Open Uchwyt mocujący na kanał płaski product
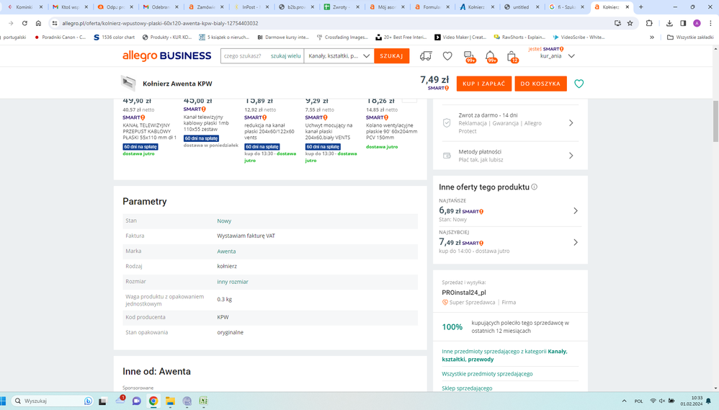 (x=329, y=131)
